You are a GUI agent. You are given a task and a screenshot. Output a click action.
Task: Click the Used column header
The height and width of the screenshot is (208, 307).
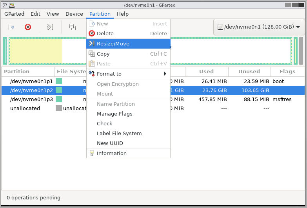tap(207, 72)
